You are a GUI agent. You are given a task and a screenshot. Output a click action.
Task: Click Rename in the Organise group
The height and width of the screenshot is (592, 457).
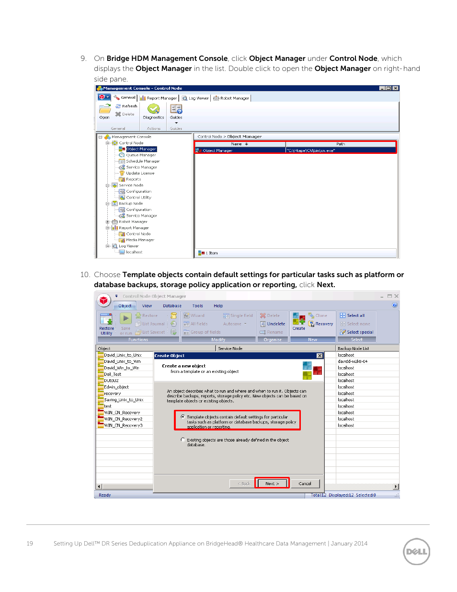(x=272, y=332)
